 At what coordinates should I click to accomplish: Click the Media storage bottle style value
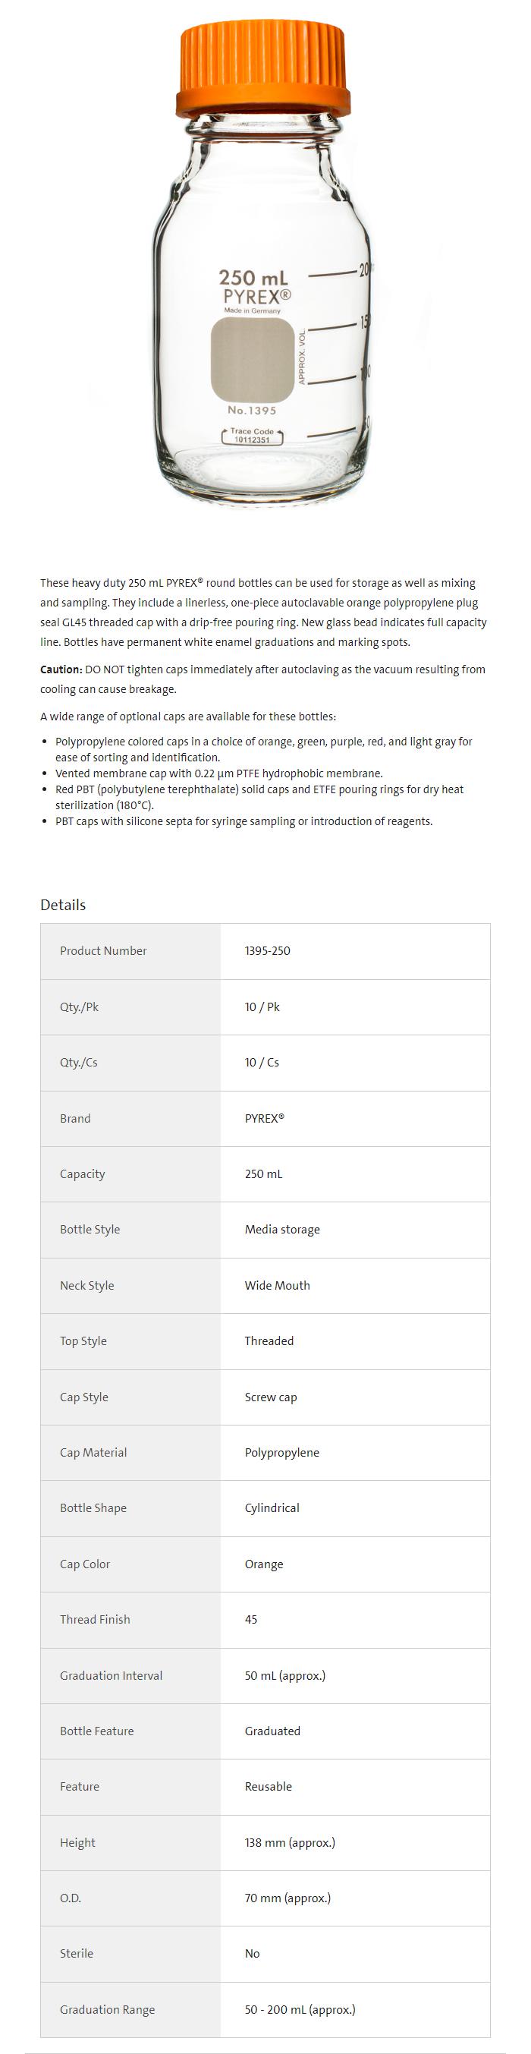point(281,1230)
